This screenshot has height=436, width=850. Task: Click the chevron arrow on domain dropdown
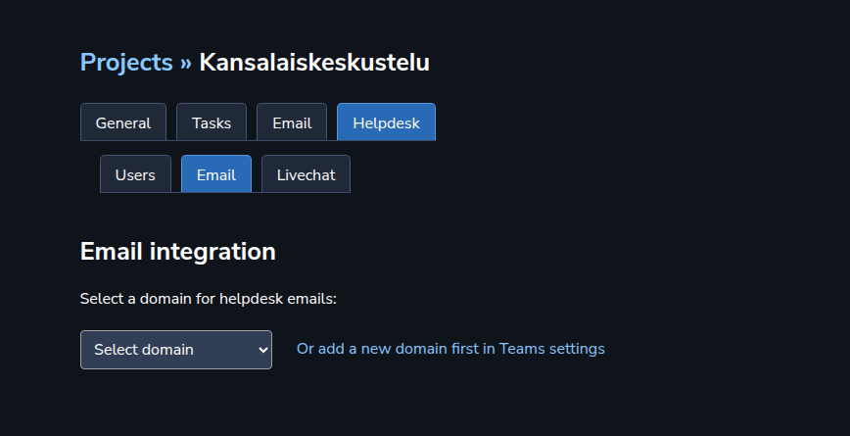point(262,350)
